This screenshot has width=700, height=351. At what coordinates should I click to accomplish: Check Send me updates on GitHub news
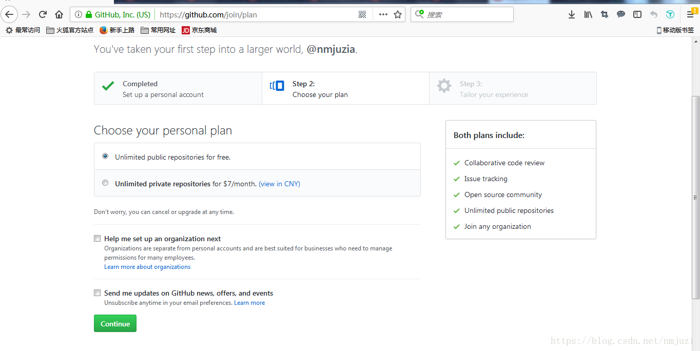pos(97,293)
